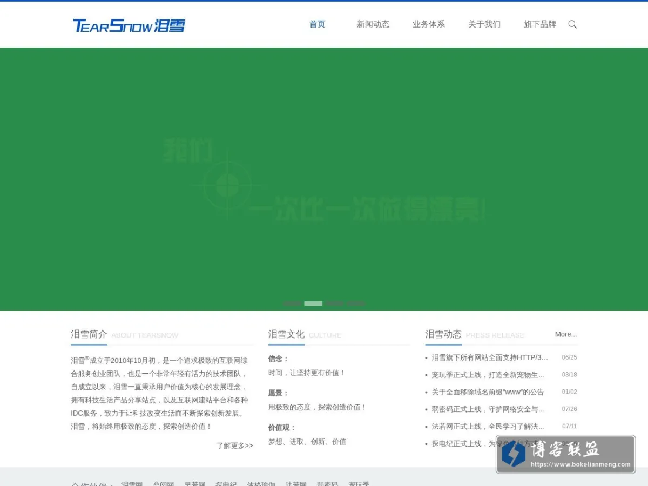Image resolution: width=648 pixels, height=486 pixels.
Task: Select the highlighted second slide indicator
Action: [313, 303]
